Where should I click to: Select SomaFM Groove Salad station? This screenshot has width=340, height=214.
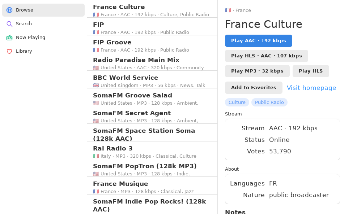152,97
